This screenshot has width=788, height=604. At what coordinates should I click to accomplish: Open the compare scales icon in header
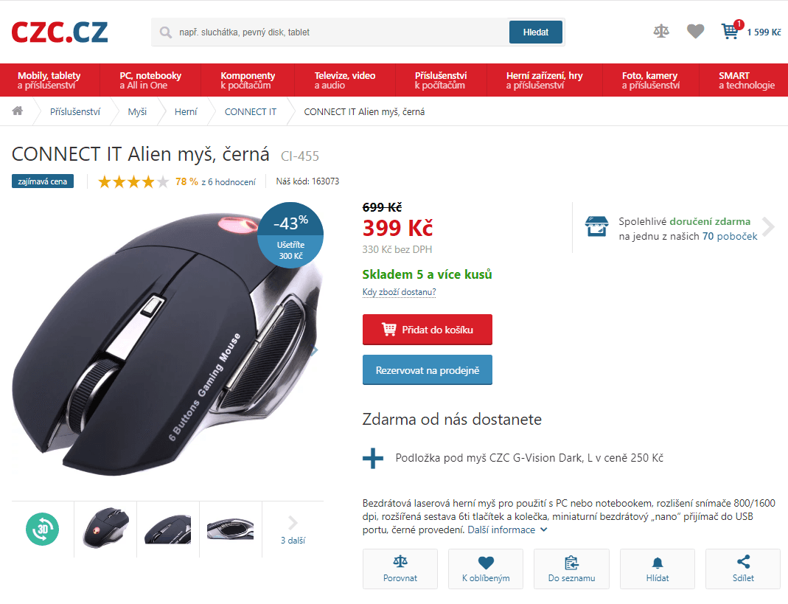click(x=661, y=32)
